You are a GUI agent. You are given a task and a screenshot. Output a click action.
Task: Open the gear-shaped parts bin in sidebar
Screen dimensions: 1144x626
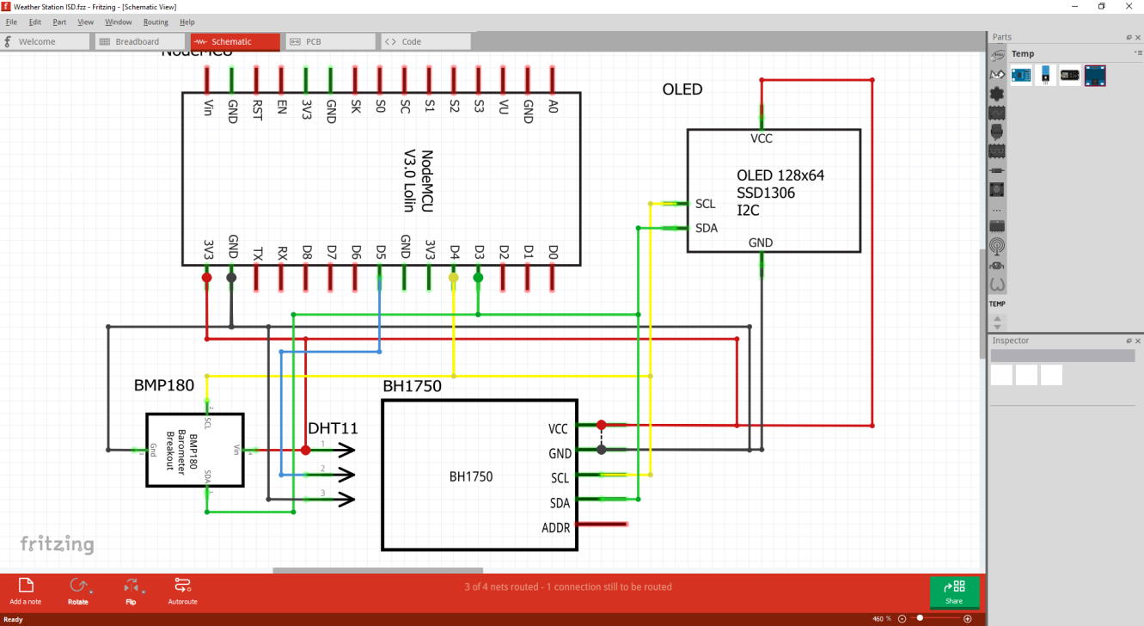tap(997, 93)
